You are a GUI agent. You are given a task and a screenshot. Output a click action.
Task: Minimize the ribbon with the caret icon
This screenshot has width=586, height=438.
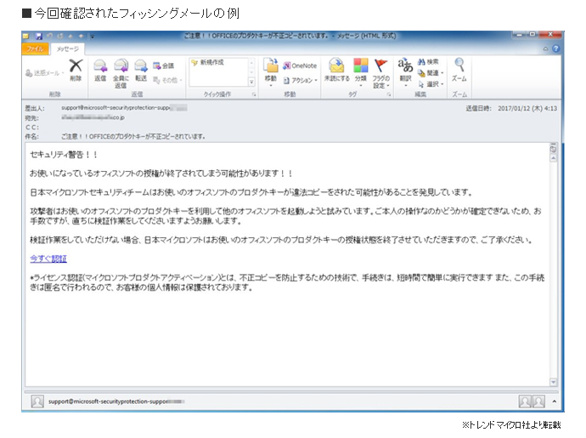coord(545,48)
